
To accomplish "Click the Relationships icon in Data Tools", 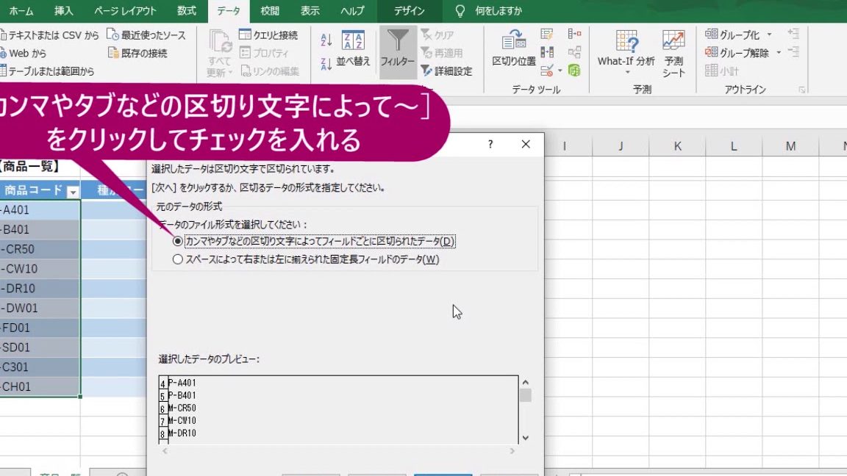I will click(x=574, y=52).
